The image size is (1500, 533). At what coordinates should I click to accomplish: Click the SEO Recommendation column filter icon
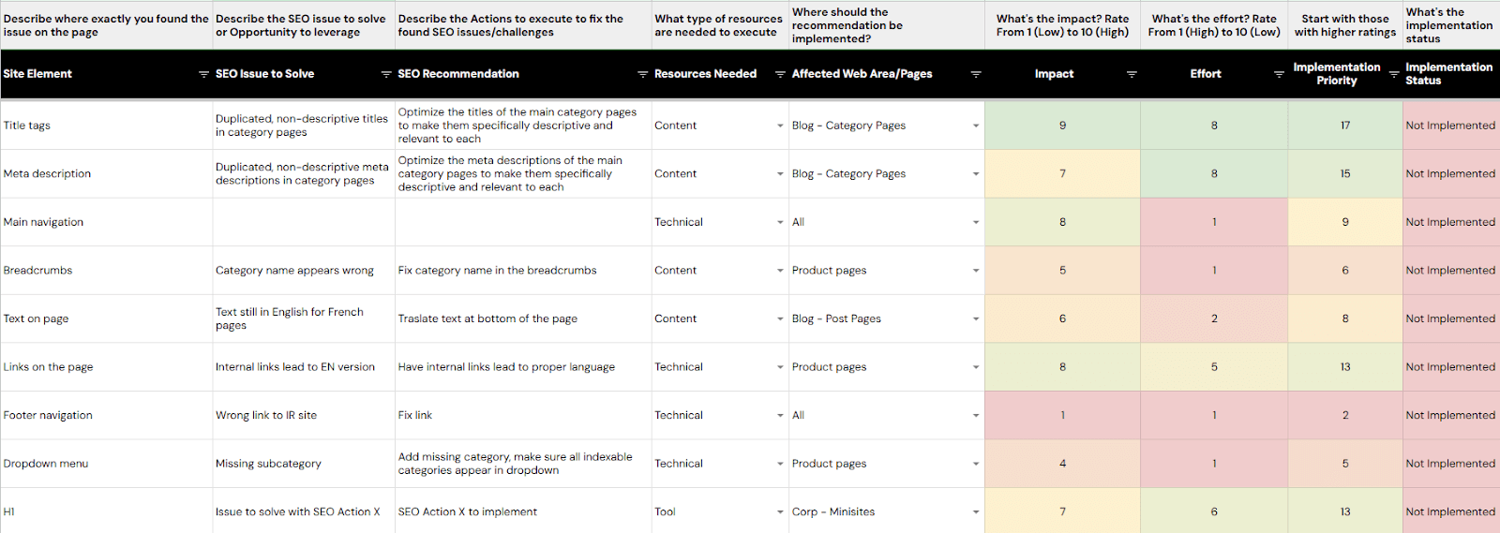[642, 74]
